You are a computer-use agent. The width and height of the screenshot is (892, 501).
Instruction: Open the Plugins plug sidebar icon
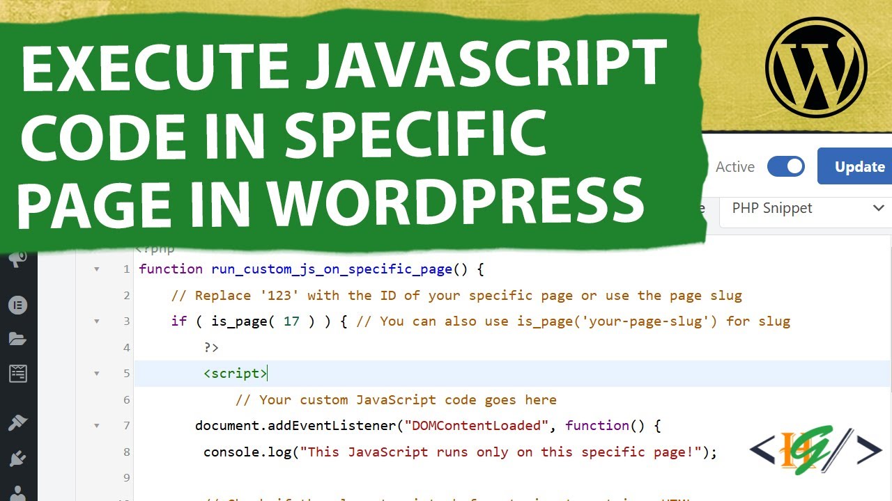pos(17,457)
